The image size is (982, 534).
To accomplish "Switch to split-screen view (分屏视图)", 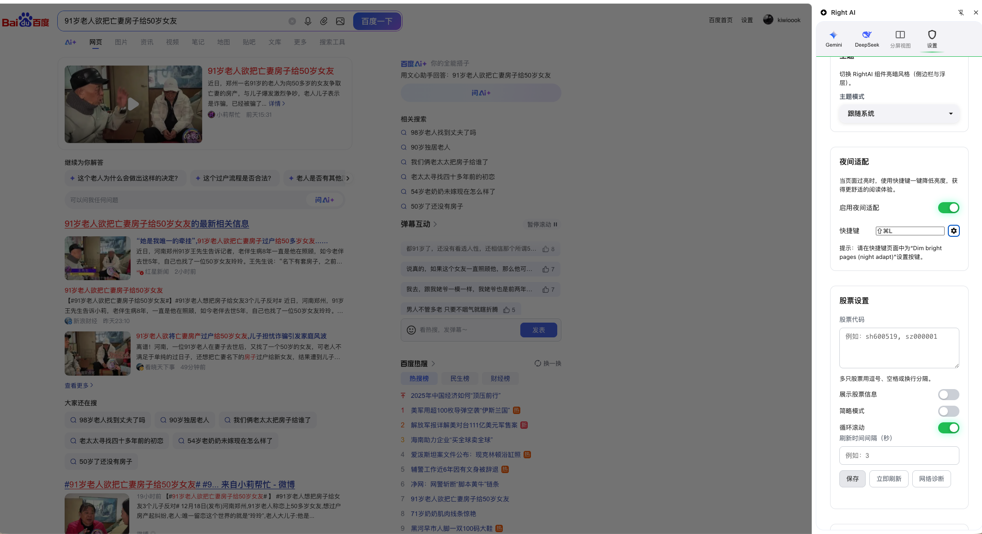I will coord(900,39).
